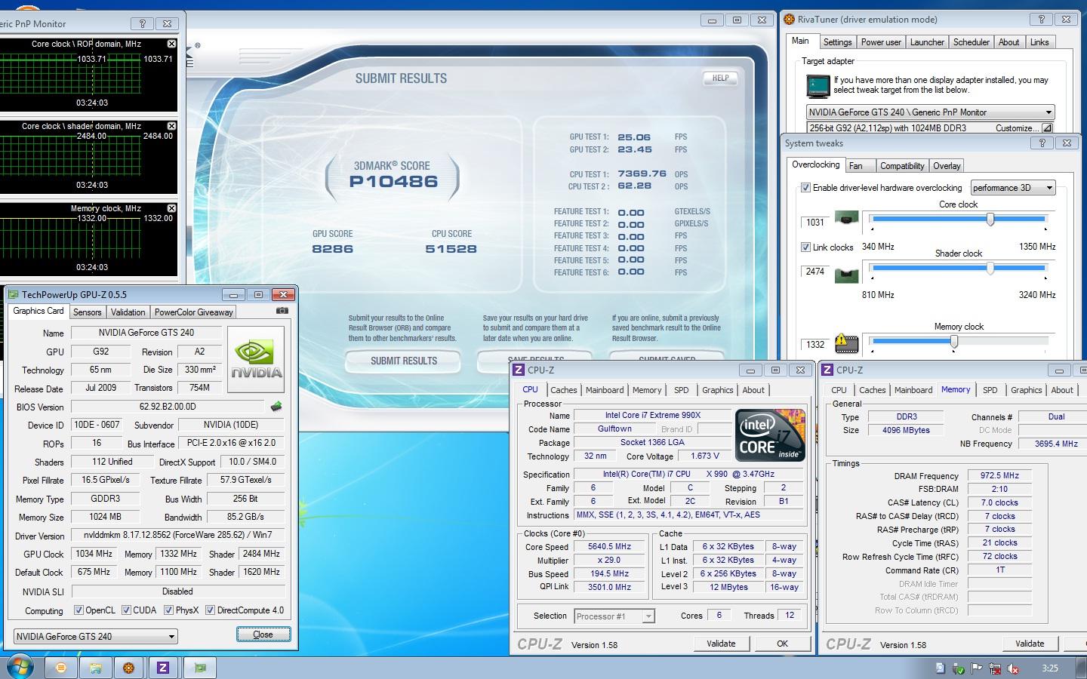The height and width of the screenshot is (679, 1087).
Task: Click Validate in left CPU-Z window
Action: 721,644
